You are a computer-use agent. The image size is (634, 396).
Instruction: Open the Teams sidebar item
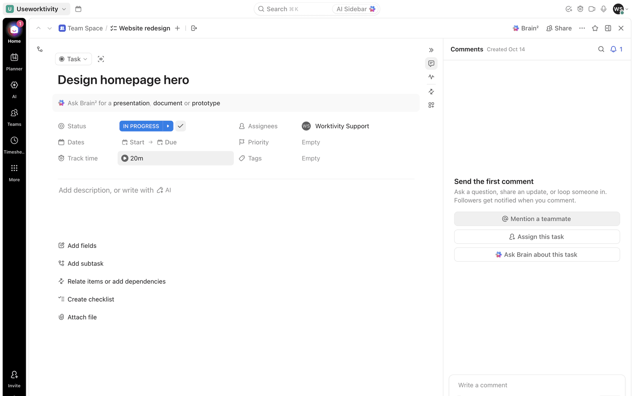pos(14,118)
